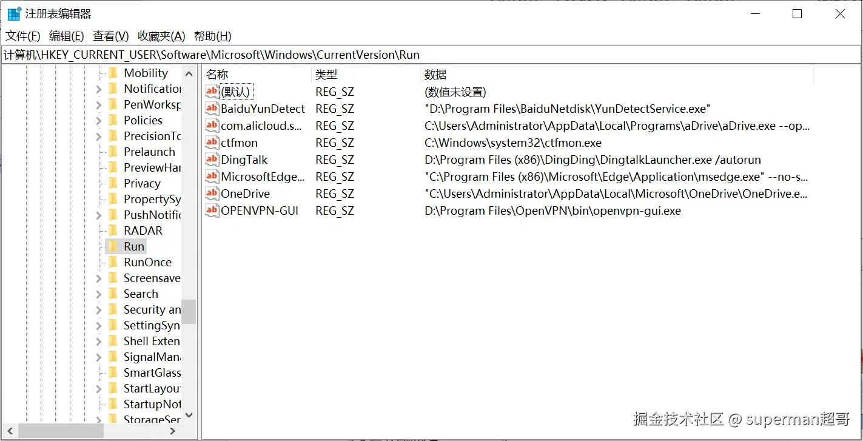Click the RunOnce folder icon
863x441 pixels.
point(113,262)
